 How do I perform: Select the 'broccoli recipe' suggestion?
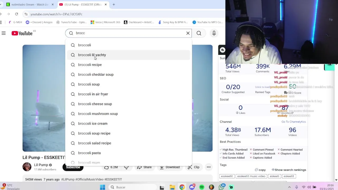(x=128, y=65)
